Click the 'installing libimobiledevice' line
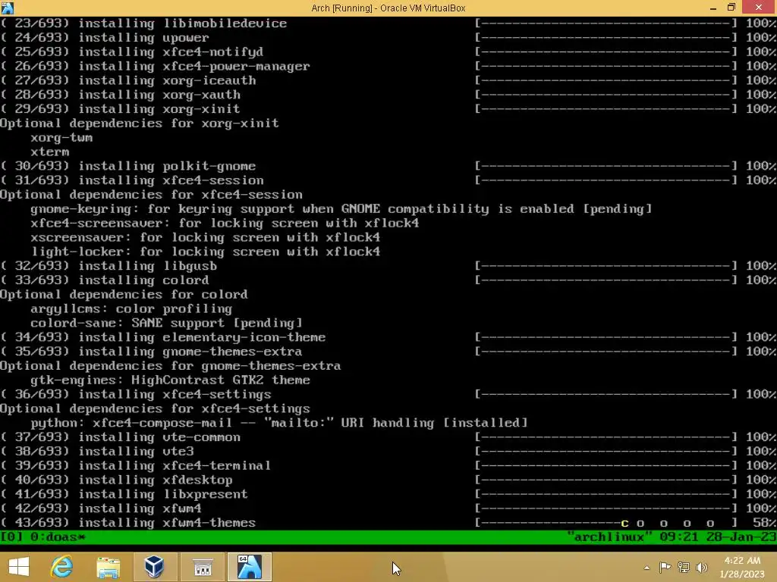777x582 pixels. pos(143,23)
